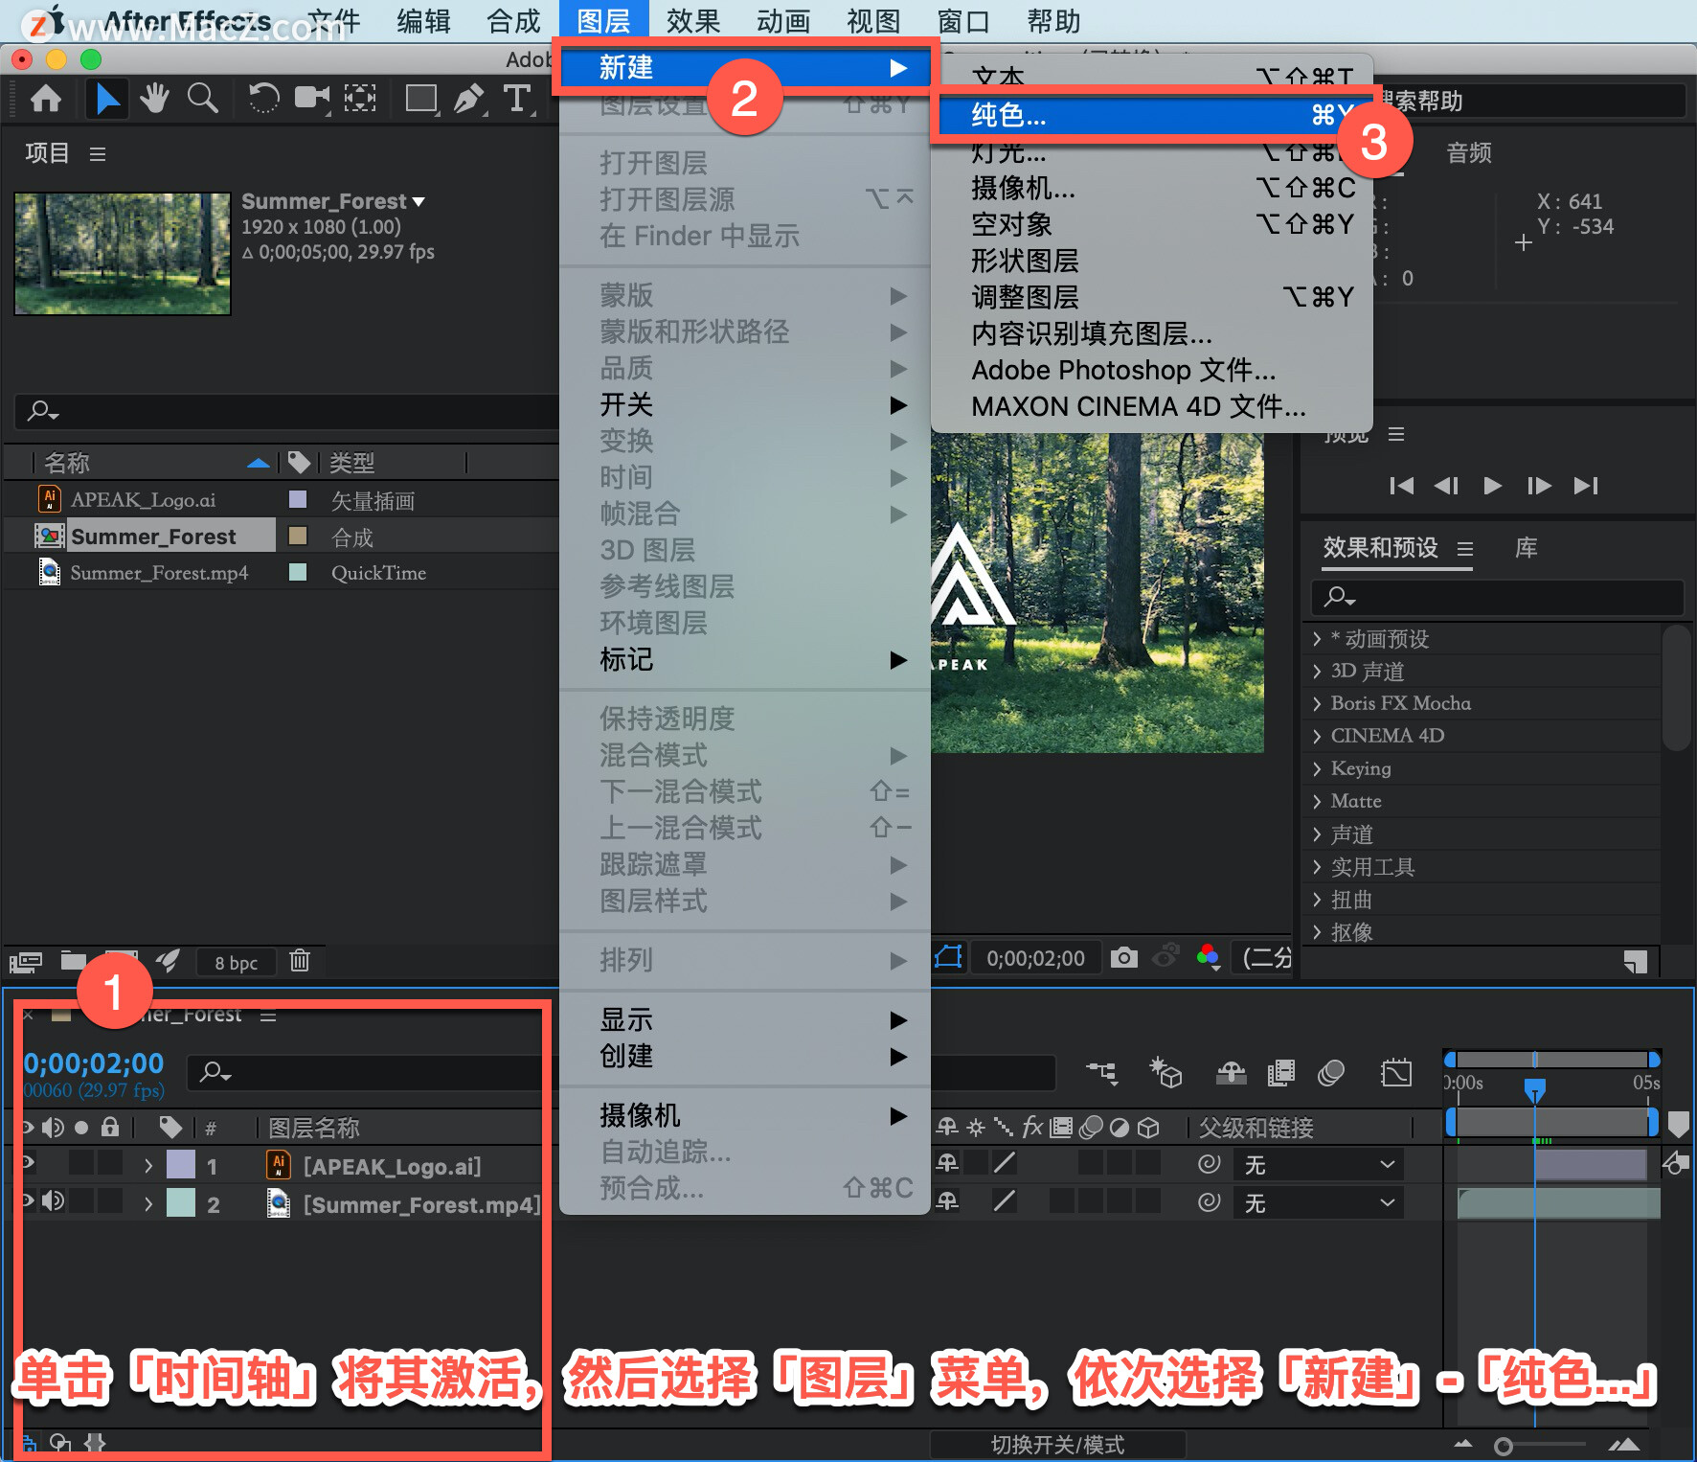Expand the Keying effects category
This screenshot has width=1697, height=1462.
pos(1318,769)
